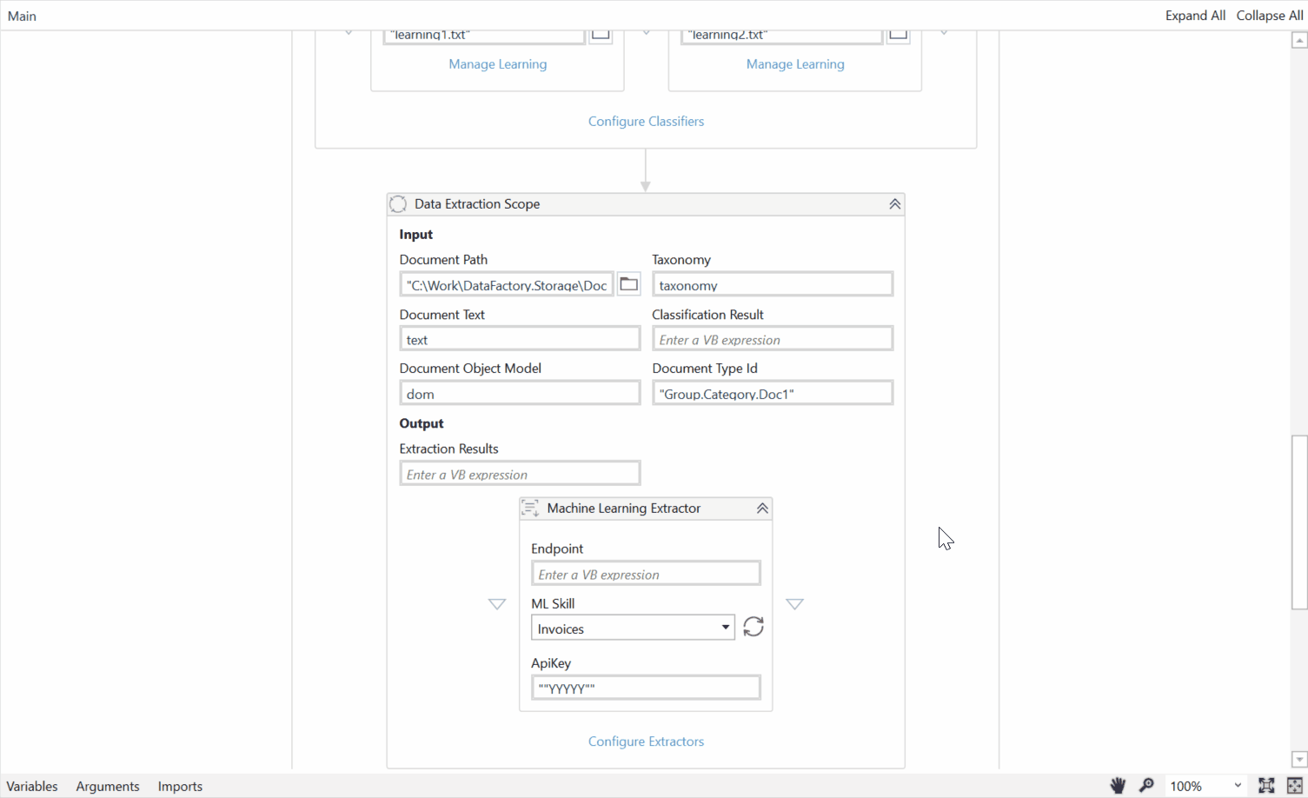The image size is (1308, 798).
Task: Open the ML Skill dropdown showing Invoices
Action: 724,627
